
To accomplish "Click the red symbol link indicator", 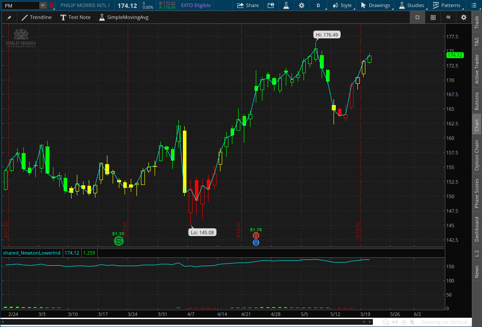I will 52,6.
